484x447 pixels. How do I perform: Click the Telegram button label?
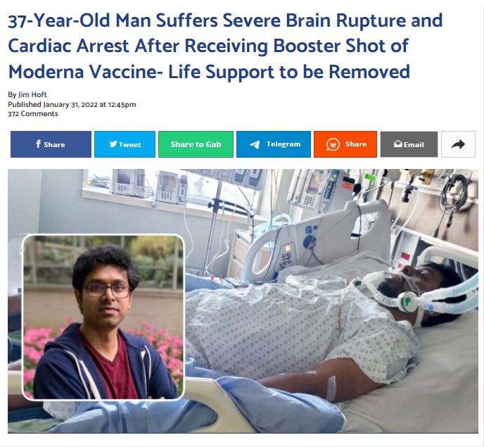click(x=284, y=144)
